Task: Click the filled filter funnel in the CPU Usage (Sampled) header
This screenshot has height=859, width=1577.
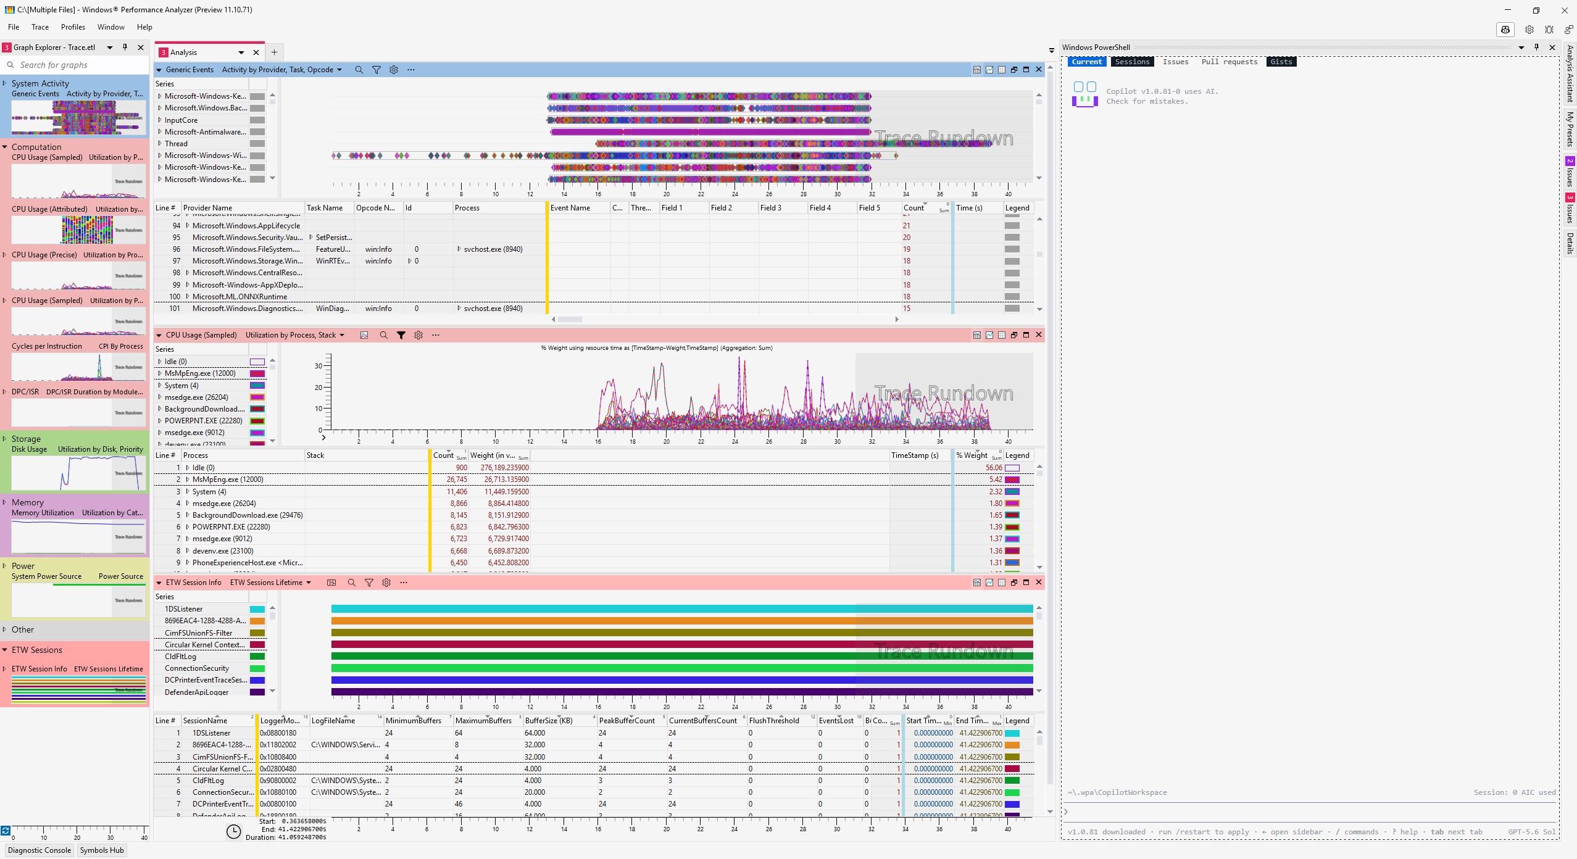Action: [401, 335]
